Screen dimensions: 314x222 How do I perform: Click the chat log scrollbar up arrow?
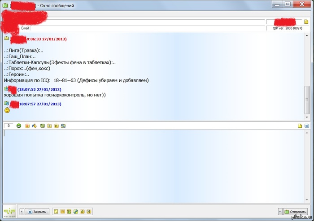point(307,35)
